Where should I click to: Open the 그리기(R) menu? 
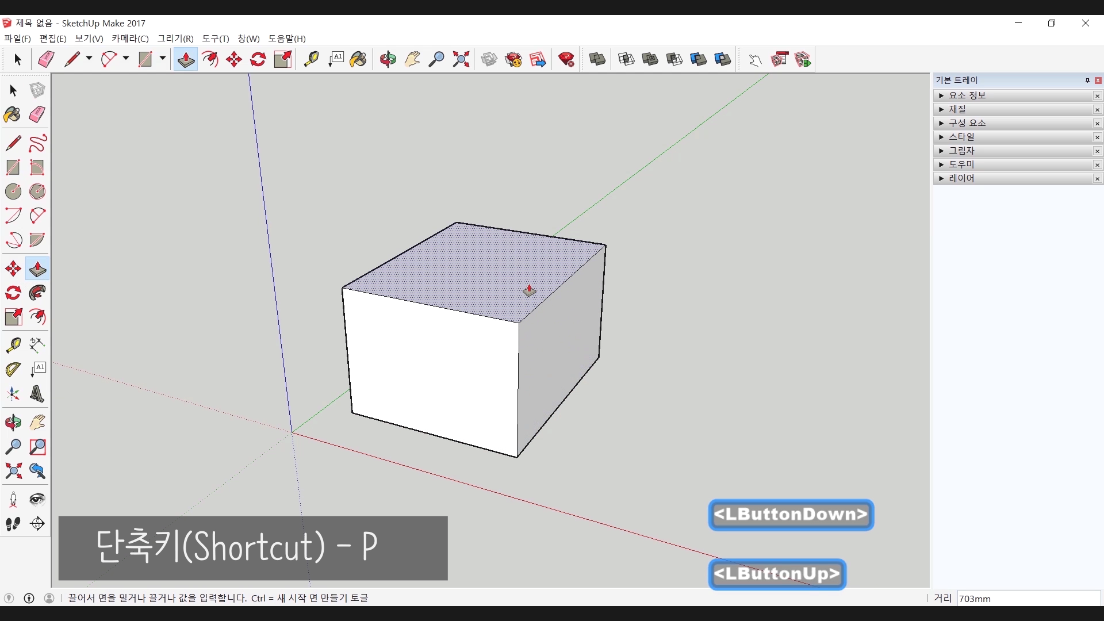pos(175,39)
